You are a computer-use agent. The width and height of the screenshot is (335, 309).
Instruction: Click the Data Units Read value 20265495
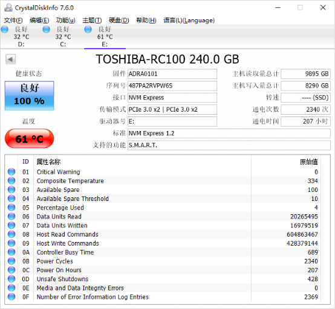304,217
